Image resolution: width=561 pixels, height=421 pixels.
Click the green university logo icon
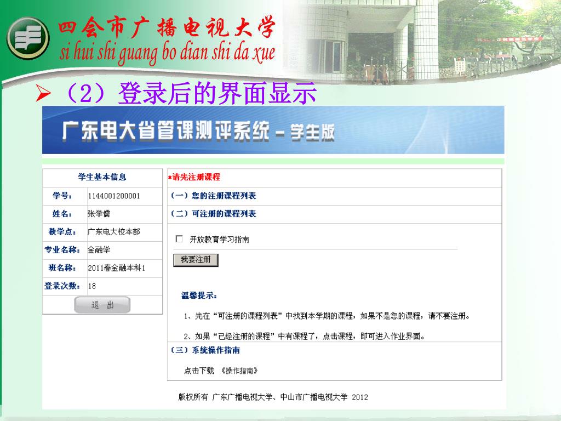27,38
